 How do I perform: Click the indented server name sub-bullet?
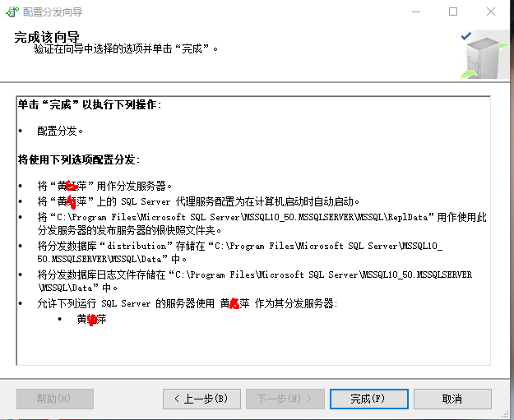92,319
